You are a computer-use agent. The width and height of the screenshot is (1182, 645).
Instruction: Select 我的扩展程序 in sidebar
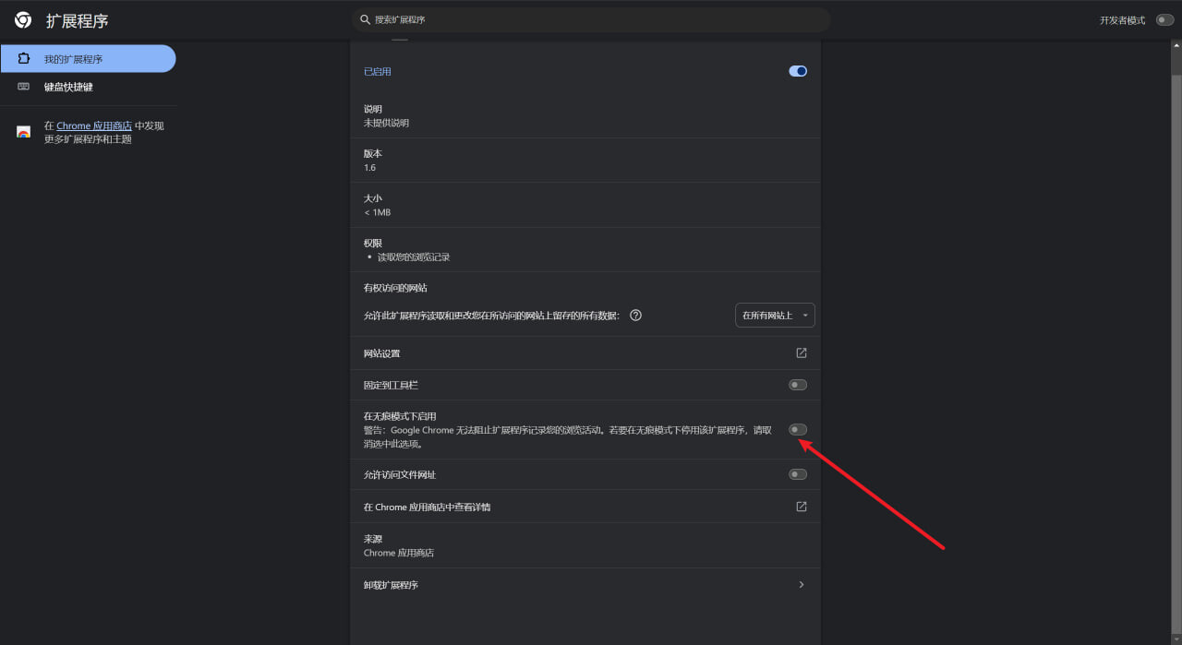click(x=88, y=59)
